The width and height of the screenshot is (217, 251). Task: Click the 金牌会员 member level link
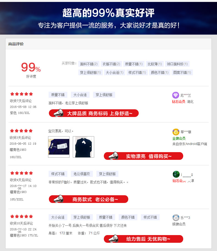pos(179,138)
